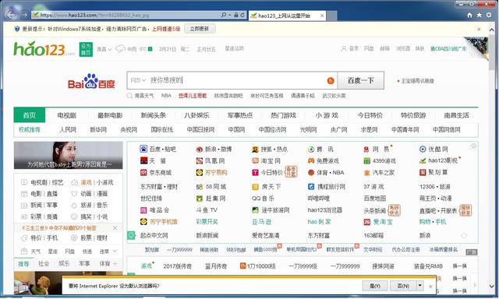Open 京东商城 icon link

point(143,173)
